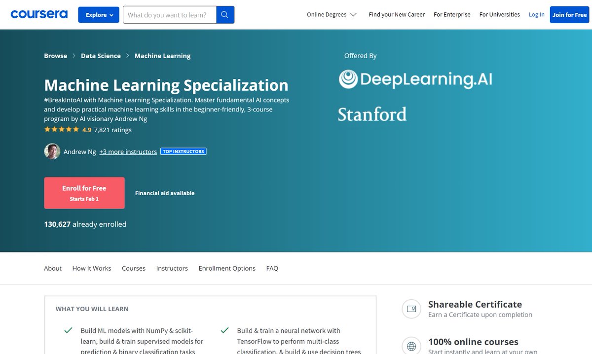Click the '7,821 ratings' text

[112, 130]
